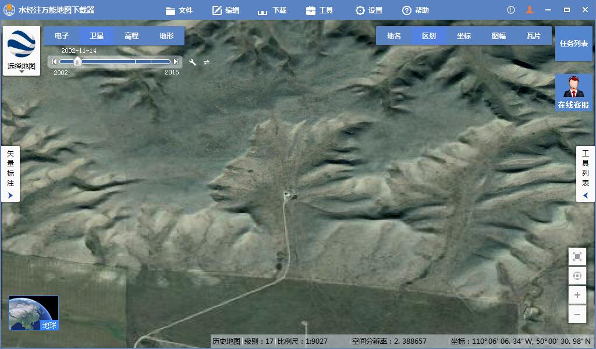The width and height of the screenshot is (596, 349).
Task: Click the 2002-11-14 date label
Action: [79, 51]
